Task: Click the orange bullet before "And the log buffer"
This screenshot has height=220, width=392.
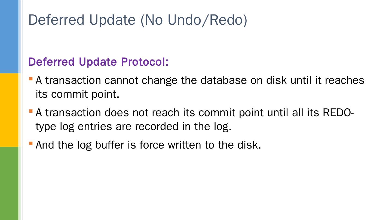Action: [31, 143]
